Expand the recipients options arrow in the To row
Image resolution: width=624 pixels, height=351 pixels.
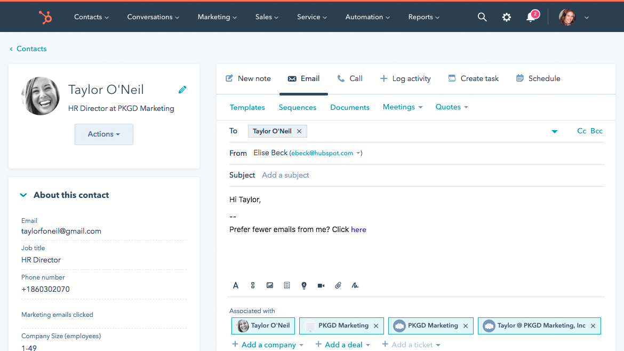click(x=555, y=131)
